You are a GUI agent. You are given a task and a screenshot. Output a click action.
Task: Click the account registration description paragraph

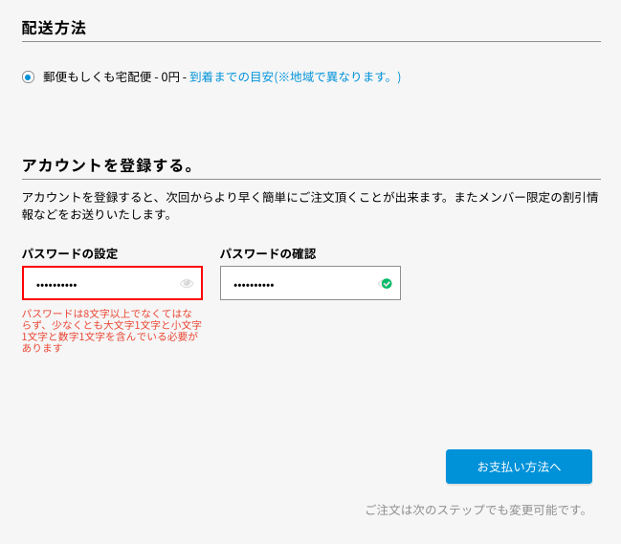tap(310, 206)
